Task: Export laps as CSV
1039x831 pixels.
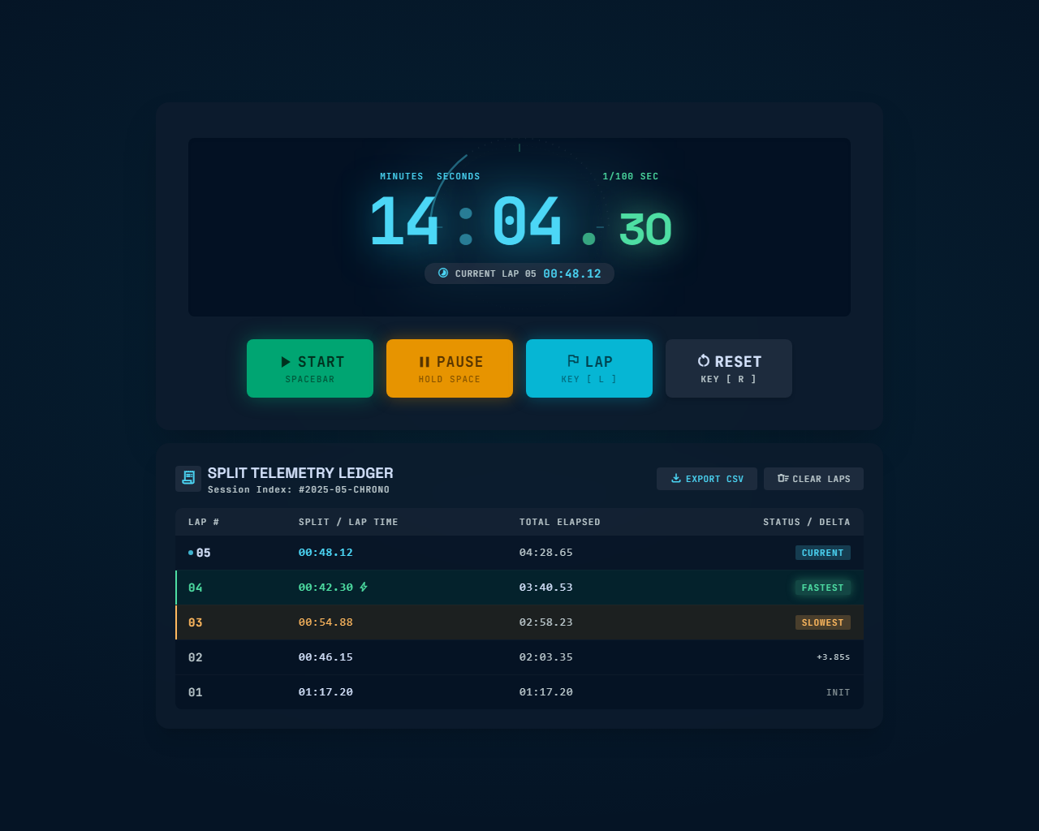Action: click(707, 479)
